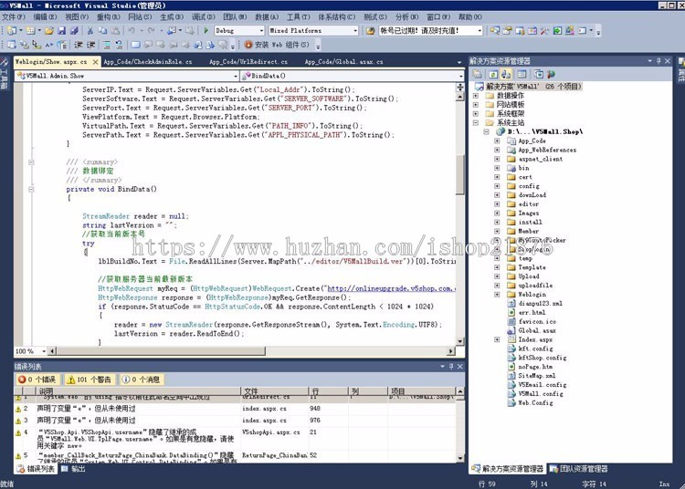This screenshot has height=489, width=685.
Task: Expand the Weblogin folder node
Action: pos(497,295)
